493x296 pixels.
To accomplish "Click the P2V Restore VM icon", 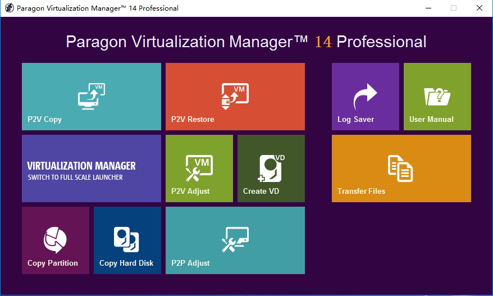I will pyautogui.click(x=235, y=95).
